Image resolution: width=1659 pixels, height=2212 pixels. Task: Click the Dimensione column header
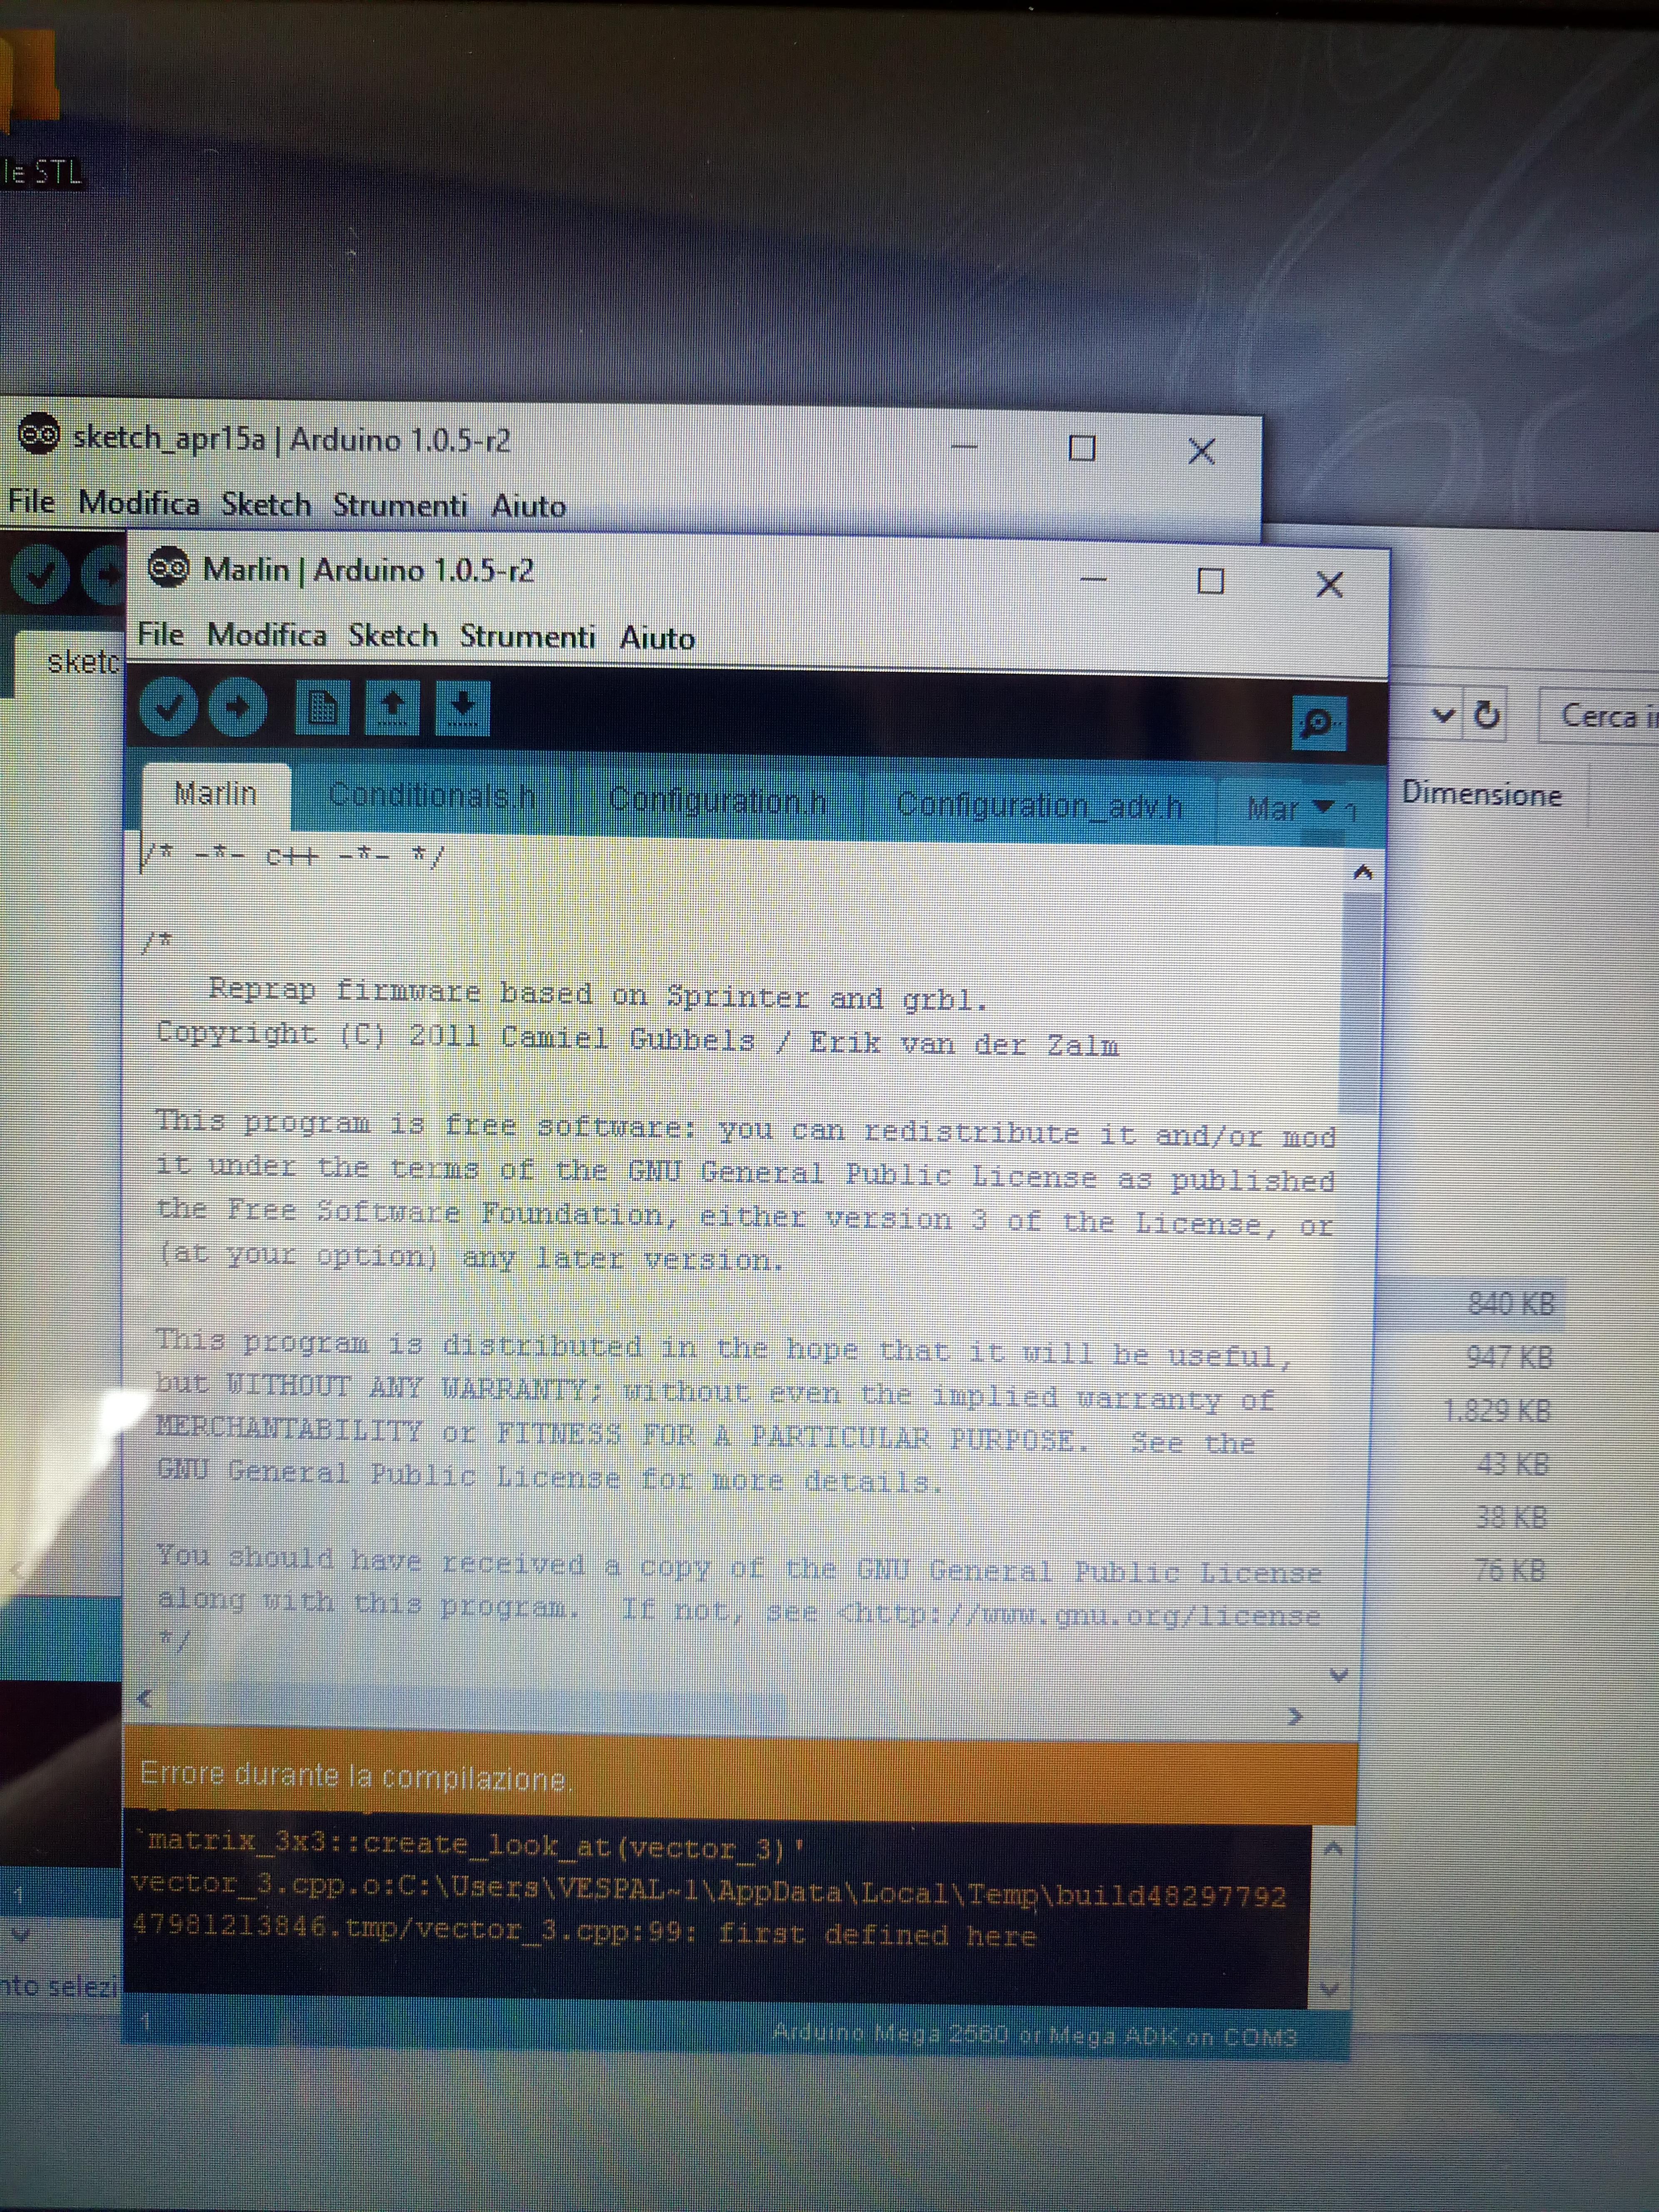tap(1481, 794)
